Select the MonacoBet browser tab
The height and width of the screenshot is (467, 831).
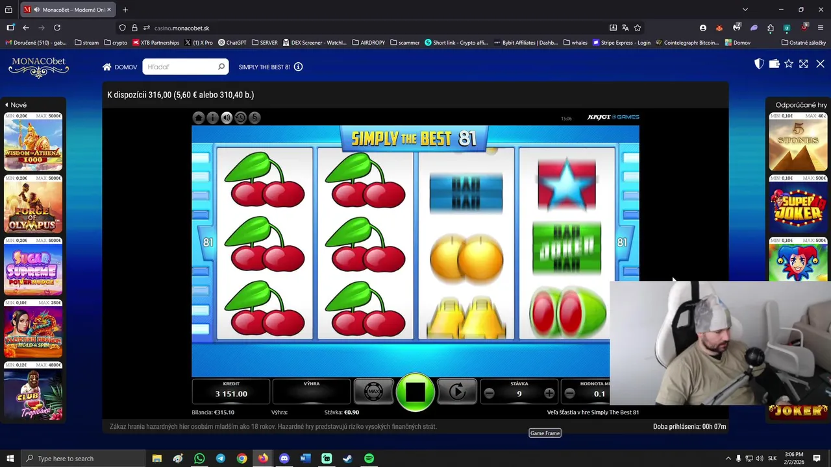pos(68,10)
